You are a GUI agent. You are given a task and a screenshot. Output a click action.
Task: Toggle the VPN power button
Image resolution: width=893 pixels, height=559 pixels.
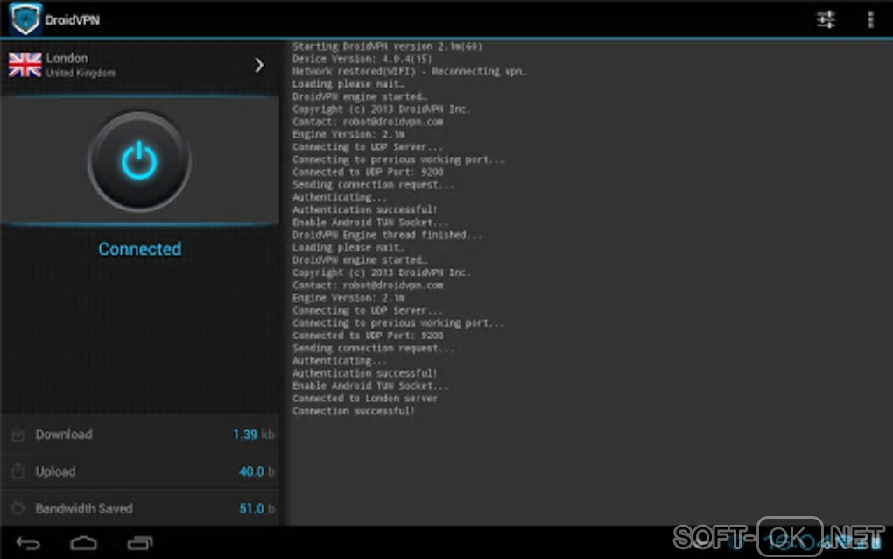(x=139, y=161)
